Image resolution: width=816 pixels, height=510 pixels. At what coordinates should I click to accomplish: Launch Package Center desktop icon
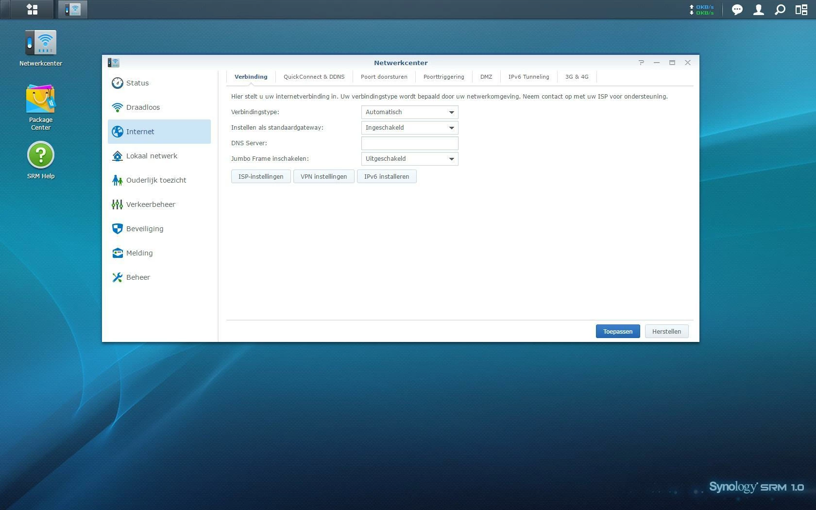coord(41,108)
